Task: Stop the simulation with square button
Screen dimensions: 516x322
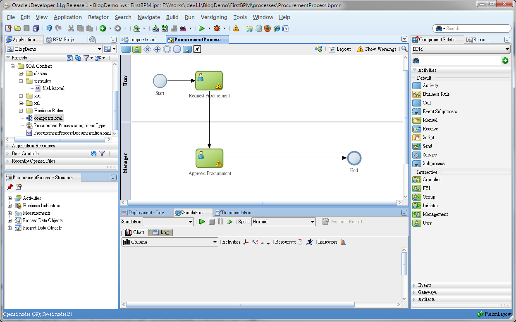Action: pyautogui.click(x=212, y=222)
